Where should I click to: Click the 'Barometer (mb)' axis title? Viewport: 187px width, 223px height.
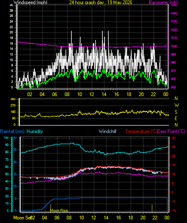[x=163, y=2]
